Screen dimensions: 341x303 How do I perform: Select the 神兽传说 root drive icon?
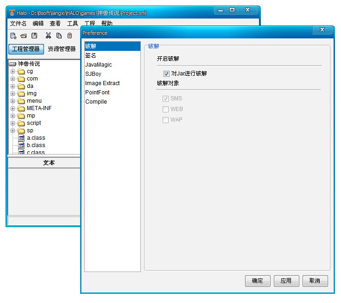point(13,64)
